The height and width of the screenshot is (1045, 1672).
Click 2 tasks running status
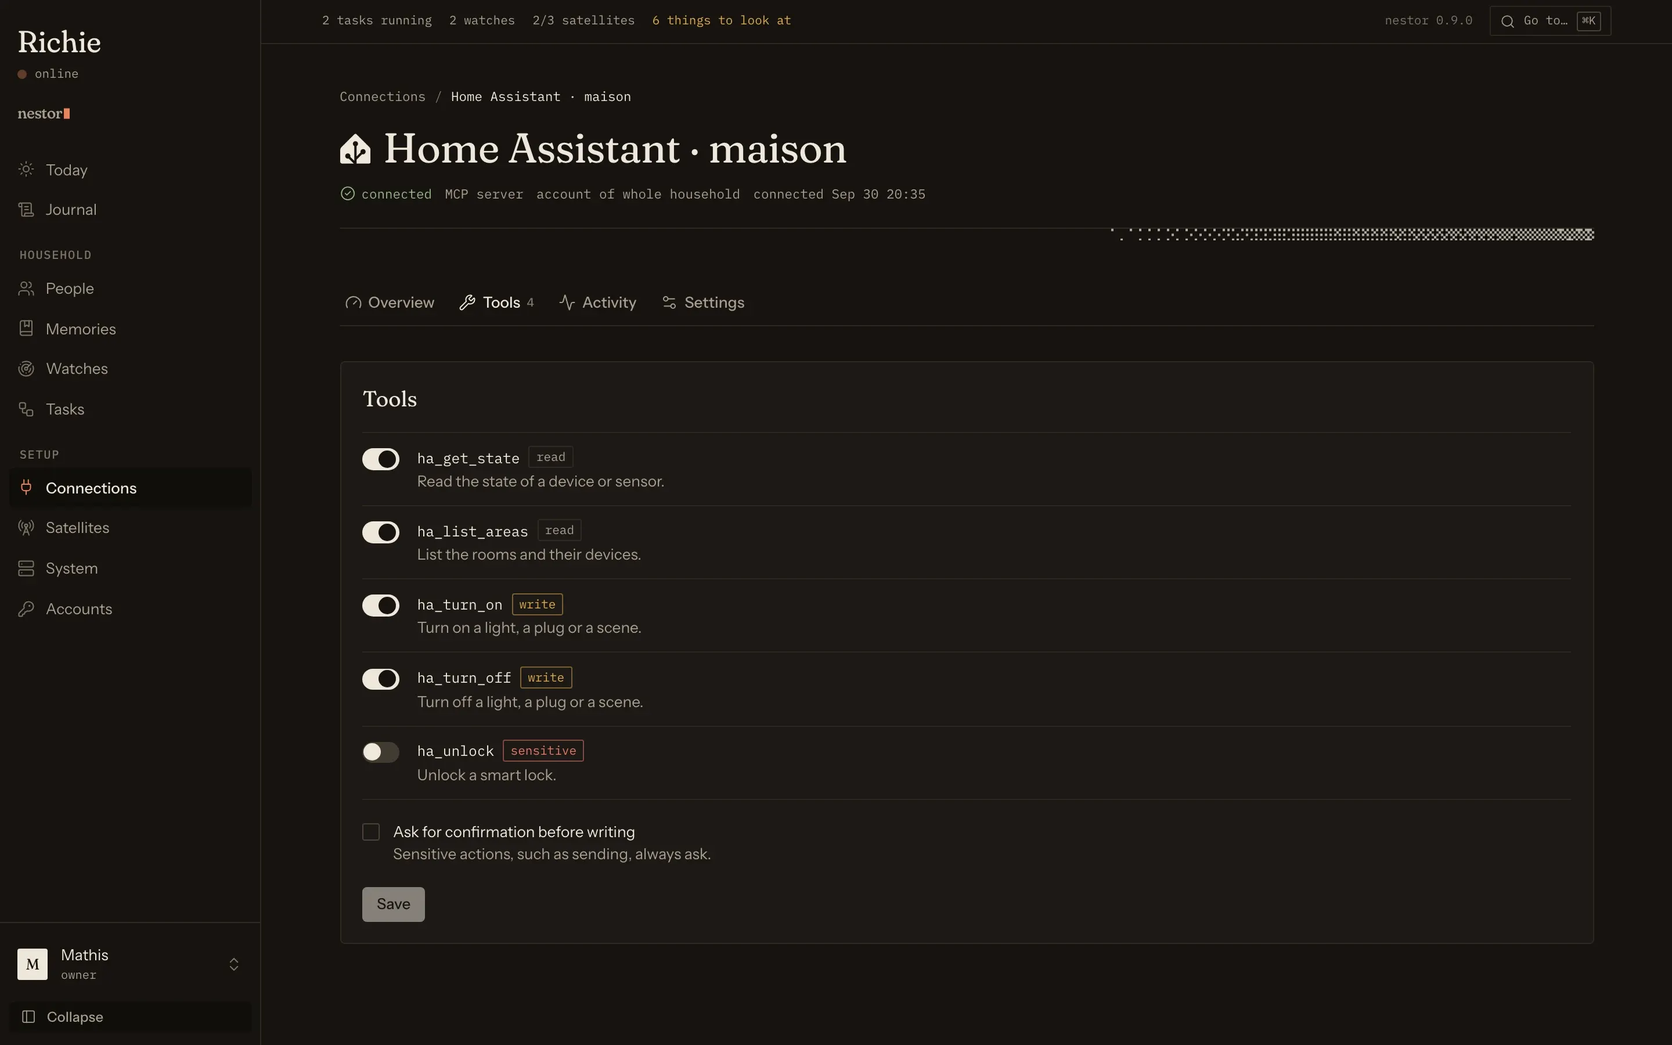coord(377,21)
